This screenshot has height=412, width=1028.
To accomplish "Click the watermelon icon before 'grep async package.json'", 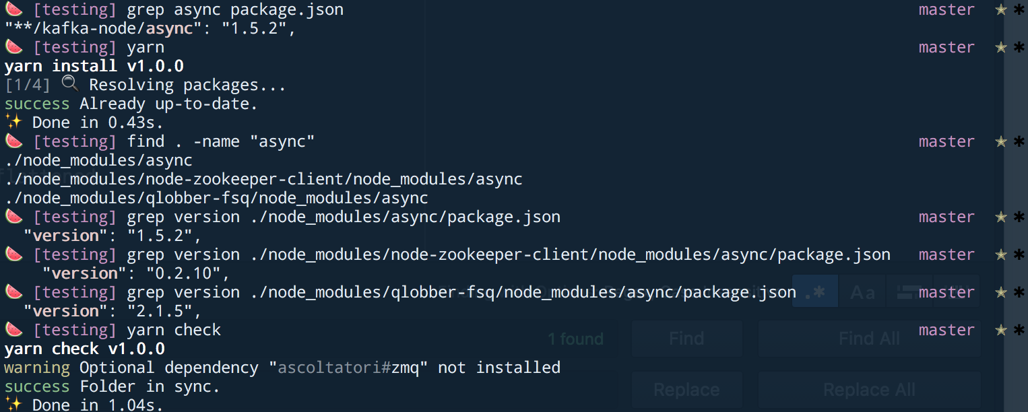I will click(14, 9).
